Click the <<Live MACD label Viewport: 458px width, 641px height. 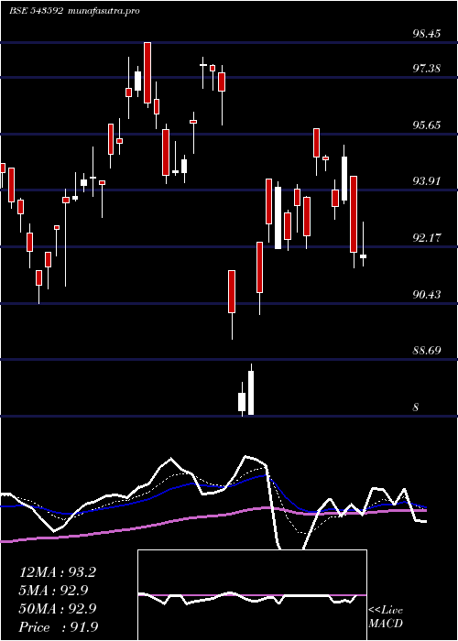[x=386, y=617]
